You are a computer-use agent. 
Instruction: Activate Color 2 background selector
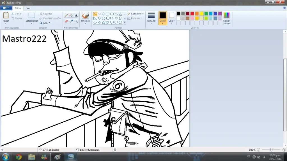coord(171,18)
